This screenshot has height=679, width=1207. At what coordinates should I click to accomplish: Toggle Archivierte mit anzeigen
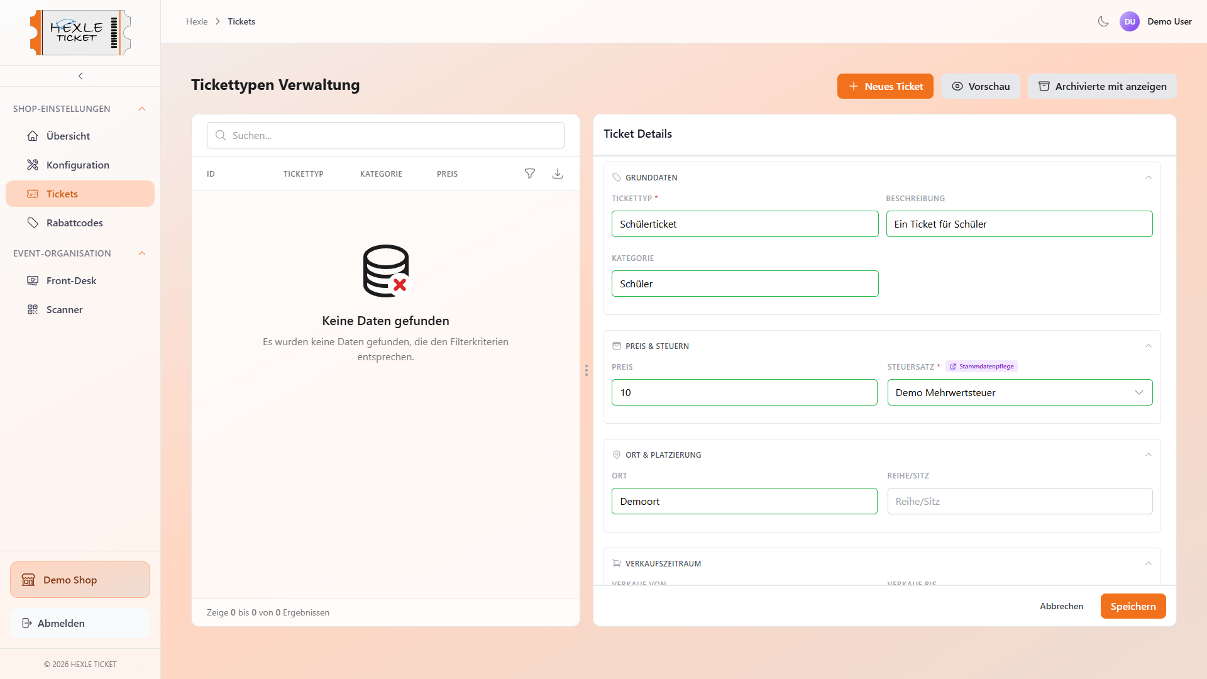(x=1102, y=86)
